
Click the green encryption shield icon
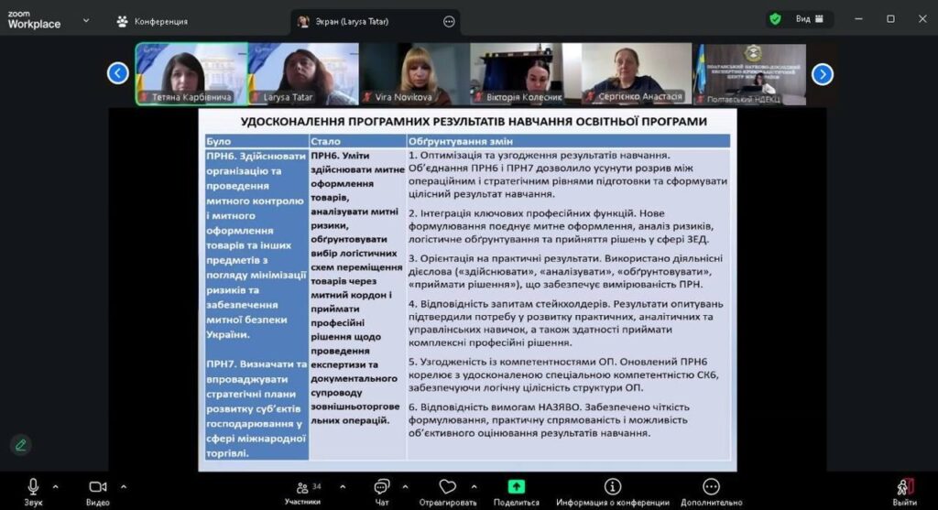coord(775,18)
